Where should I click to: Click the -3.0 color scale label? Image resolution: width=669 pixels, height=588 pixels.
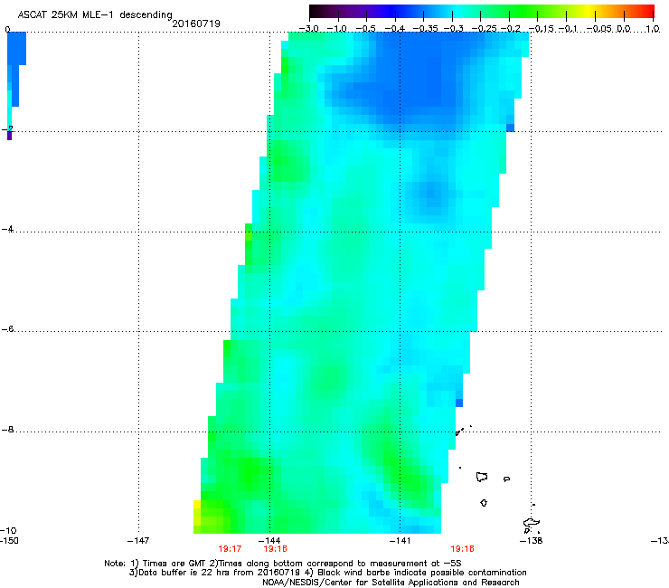(x=308, y=29)
